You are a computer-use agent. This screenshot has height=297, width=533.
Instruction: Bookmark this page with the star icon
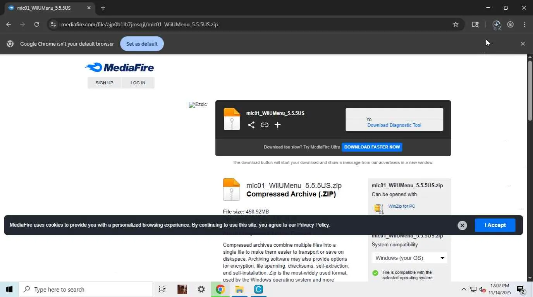pos(456,24)
